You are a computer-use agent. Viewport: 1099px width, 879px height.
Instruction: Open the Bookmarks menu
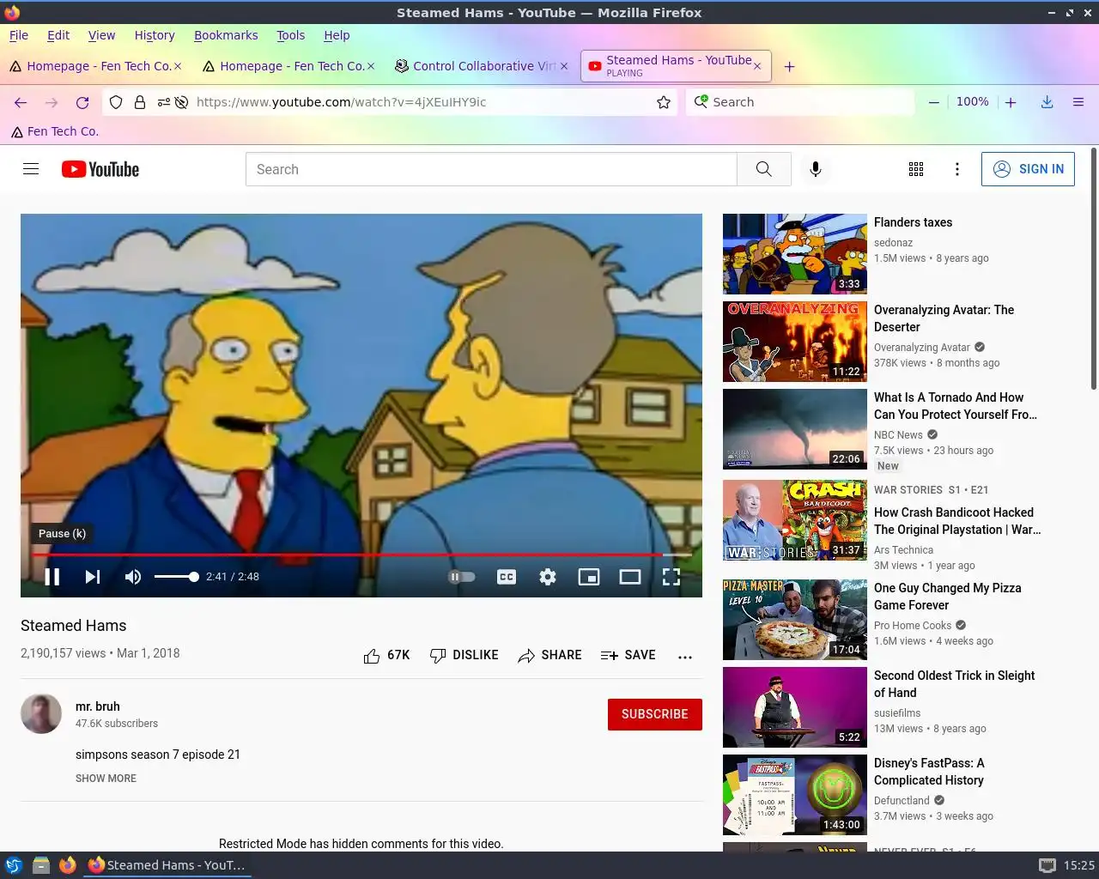click(226, 35)
